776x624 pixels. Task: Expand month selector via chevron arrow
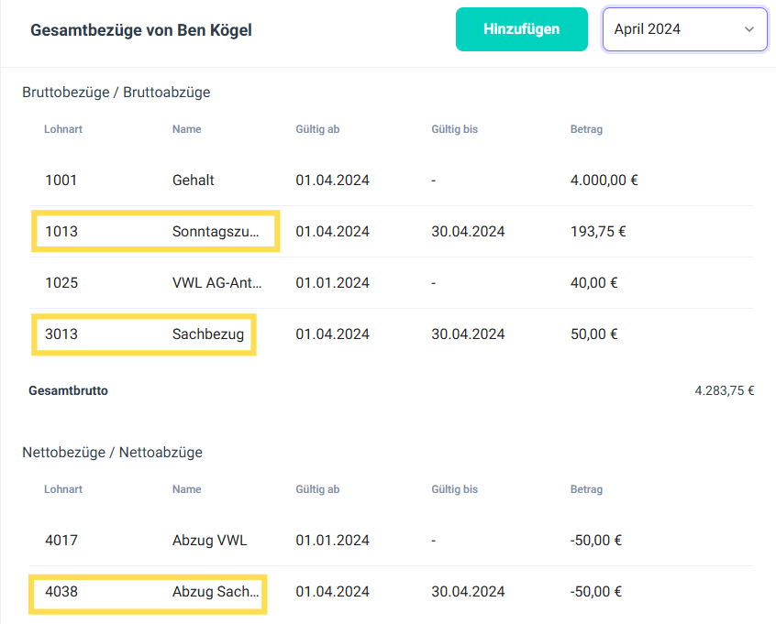(x=749, y=29)
